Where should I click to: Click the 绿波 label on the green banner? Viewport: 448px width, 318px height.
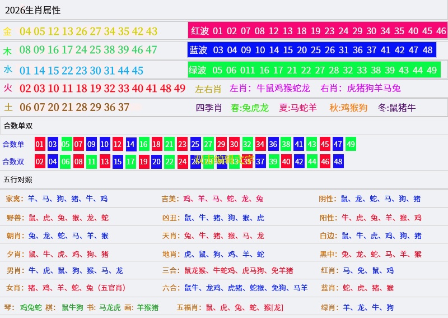point(198,70)
